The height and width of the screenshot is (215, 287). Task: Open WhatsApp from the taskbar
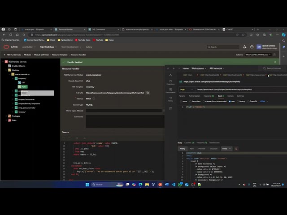180,185
